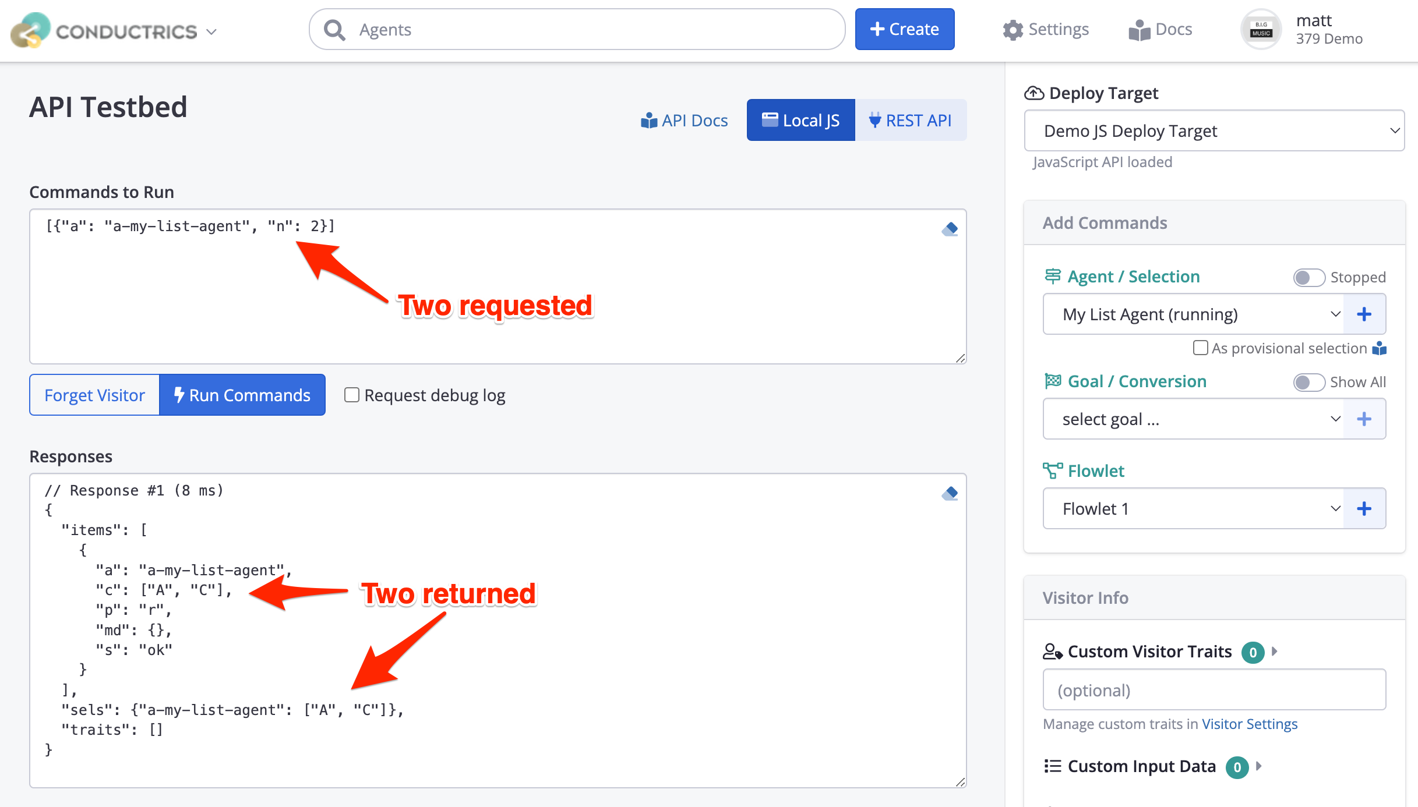Open the select goal dropdown

[x=1193, y=419]
